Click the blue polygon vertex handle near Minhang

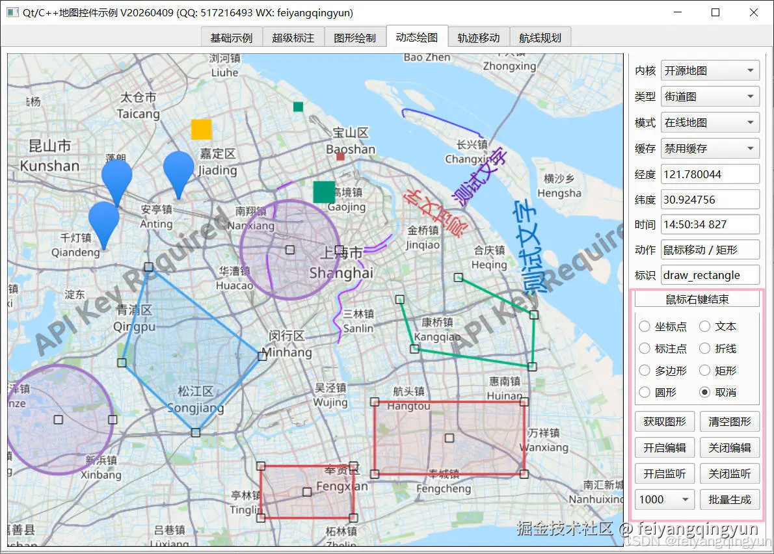(262, 356)
